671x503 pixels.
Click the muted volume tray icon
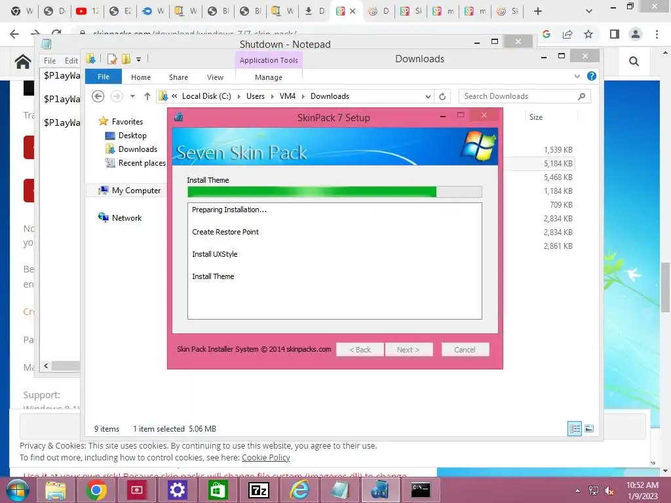[609, 491]
